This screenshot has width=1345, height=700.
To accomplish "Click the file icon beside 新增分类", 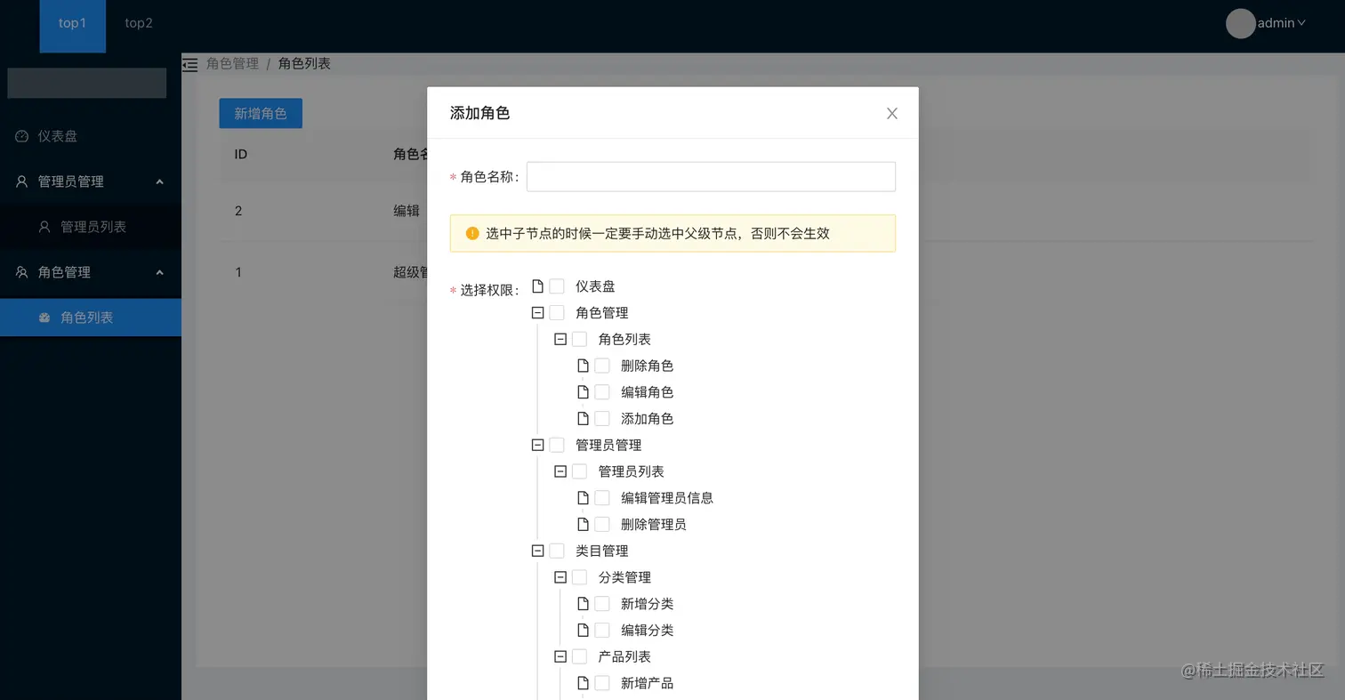I will (583, 604).
